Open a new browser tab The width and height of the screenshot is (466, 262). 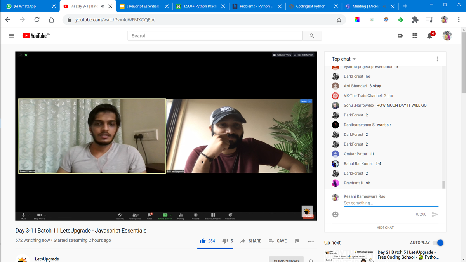coord(405,6)
